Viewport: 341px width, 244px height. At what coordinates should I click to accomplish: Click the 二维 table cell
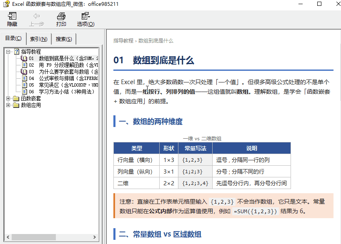click(137, 183)
